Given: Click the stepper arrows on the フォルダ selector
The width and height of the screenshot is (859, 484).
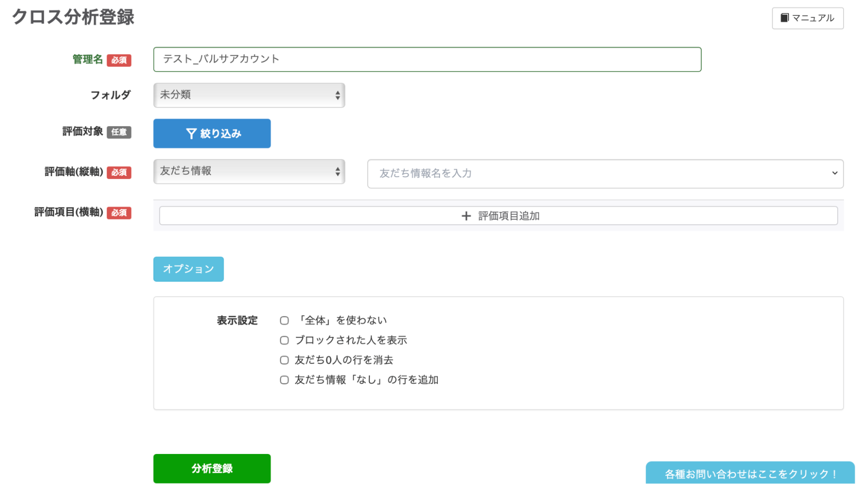Looking at the screenshot, I should 337,95.
